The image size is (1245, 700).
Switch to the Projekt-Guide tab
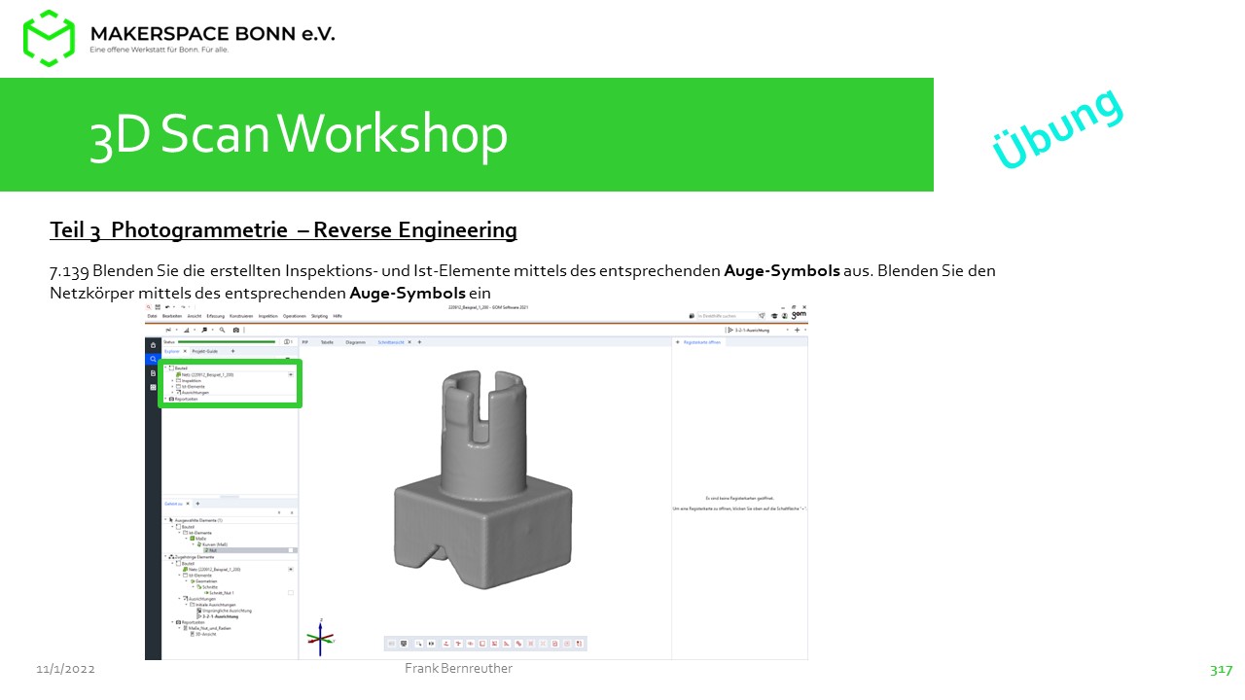pyautogui.click(x=204, y=351)
